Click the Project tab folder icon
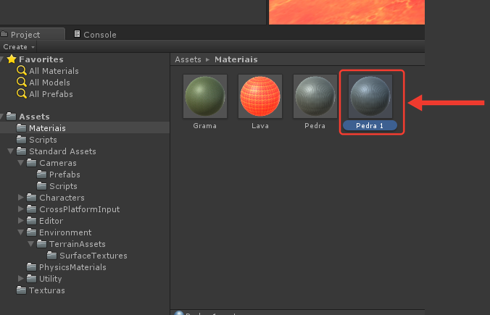Image resolution: width=490 pixels, height=315 pixels. pos(4,33)
